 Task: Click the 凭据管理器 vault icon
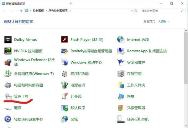pyautogui.click(x=121, y=108)
